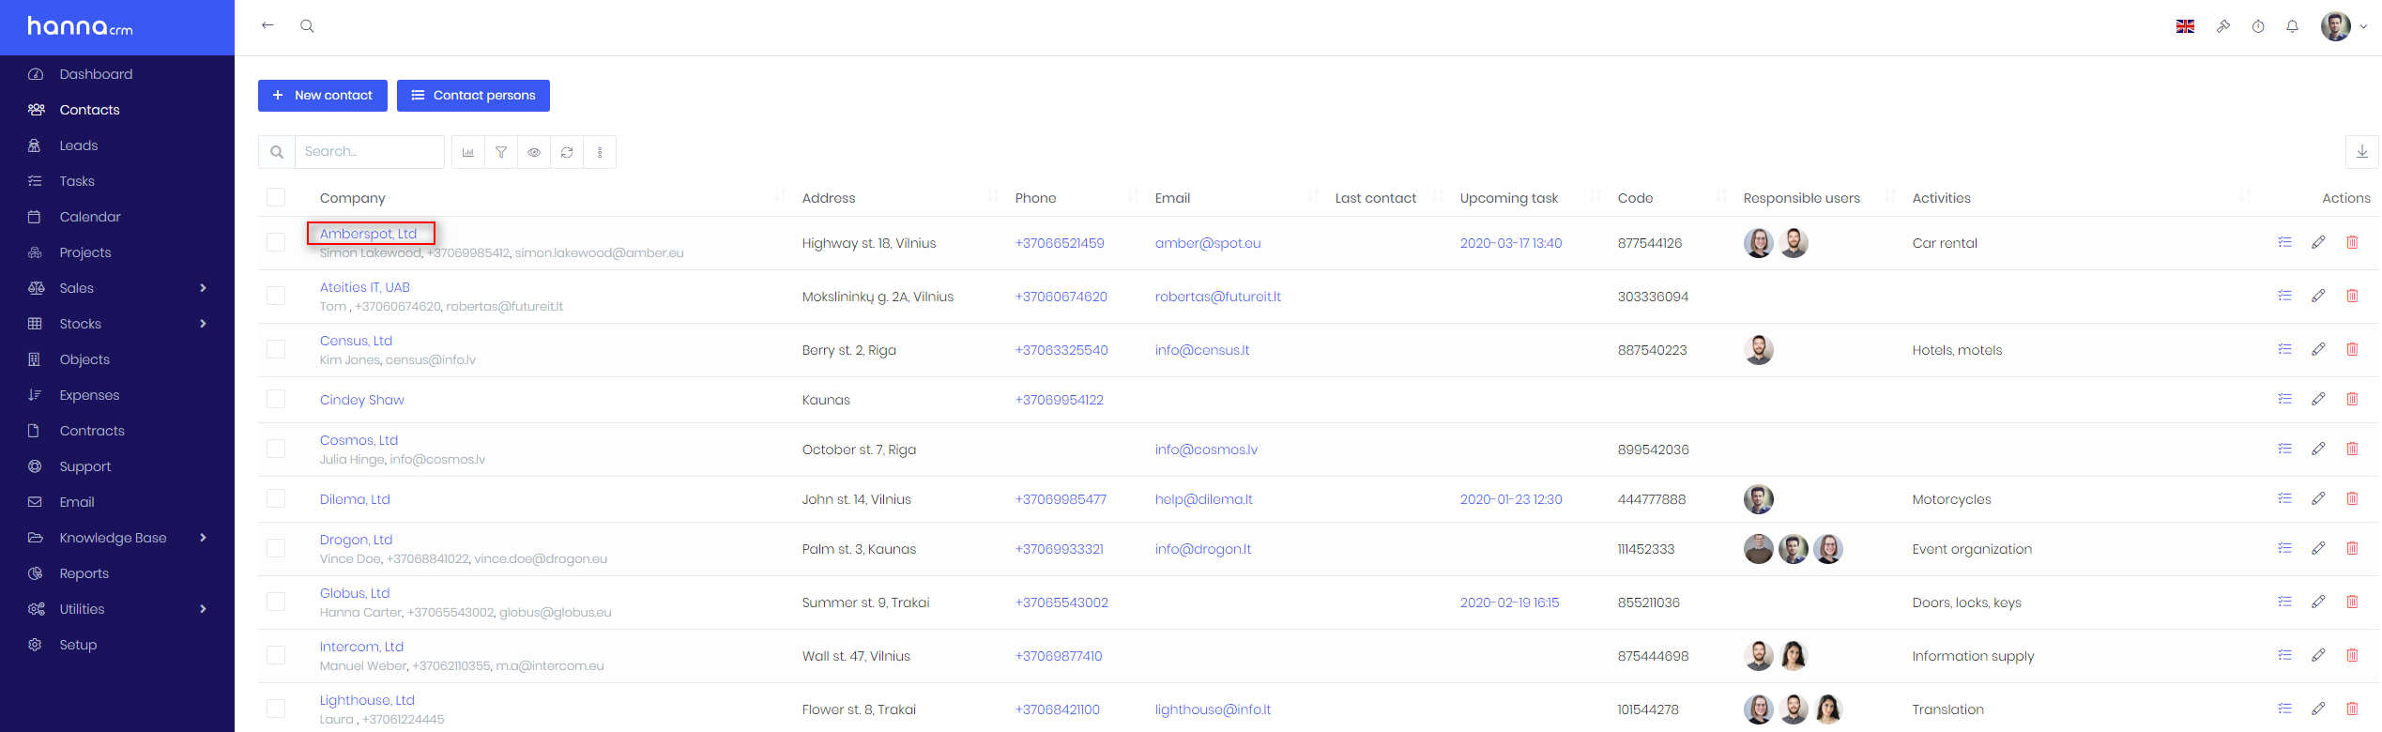This screenshot has width=2382, height=732.
Task: Expand the Utilities submenu
Action: pos(204,609)
